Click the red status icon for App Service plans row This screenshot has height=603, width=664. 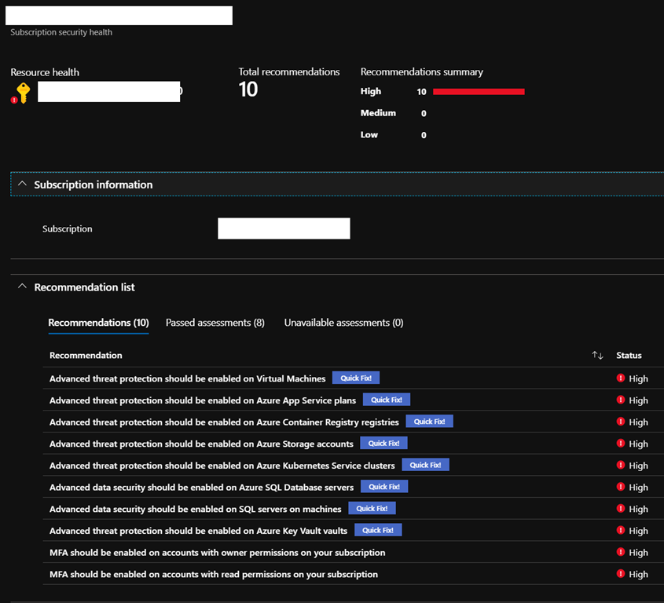[x=621, y=400]
